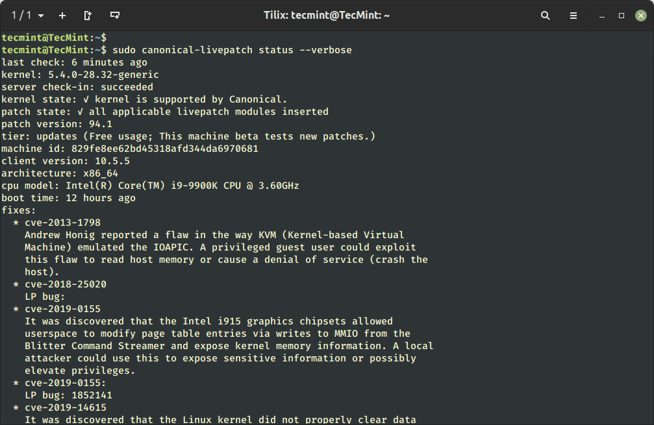The width and height of the screenshot is (654, 425).
Task: Minimize the Tilix window
Action: pos(601,15)
